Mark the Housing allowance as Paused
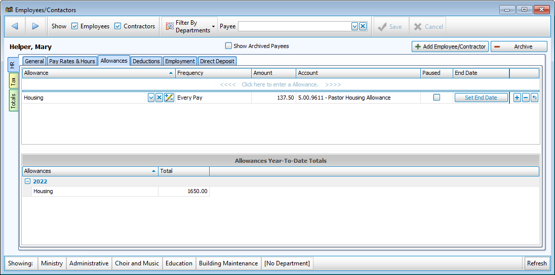Viewport: 555px width, 275px height. tap(437, 98)
